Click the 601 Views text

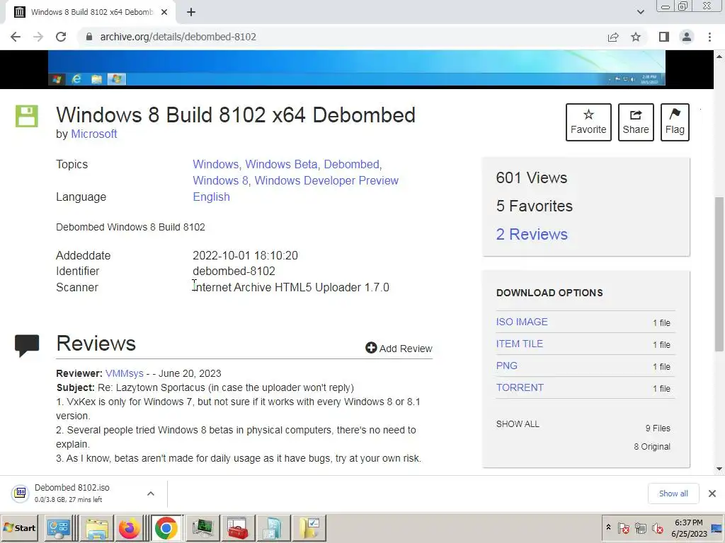click(x=532, y=177)
